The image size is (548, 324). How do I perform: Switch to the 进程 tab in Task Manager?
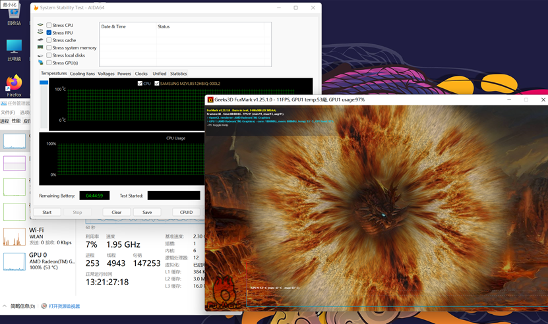click(5, 121)
